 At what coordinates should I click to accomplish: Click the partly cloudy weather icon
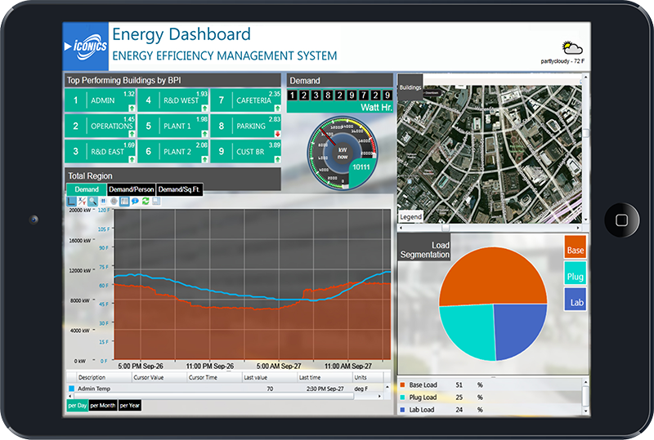pyautogui.click(x=572, y=47)
